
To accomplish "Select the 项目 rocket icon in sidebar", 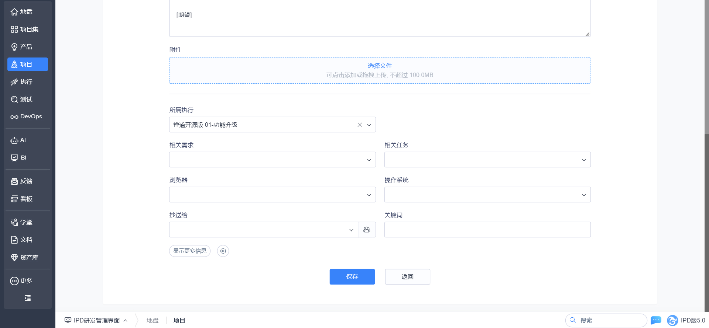I will tap(14, 64).
